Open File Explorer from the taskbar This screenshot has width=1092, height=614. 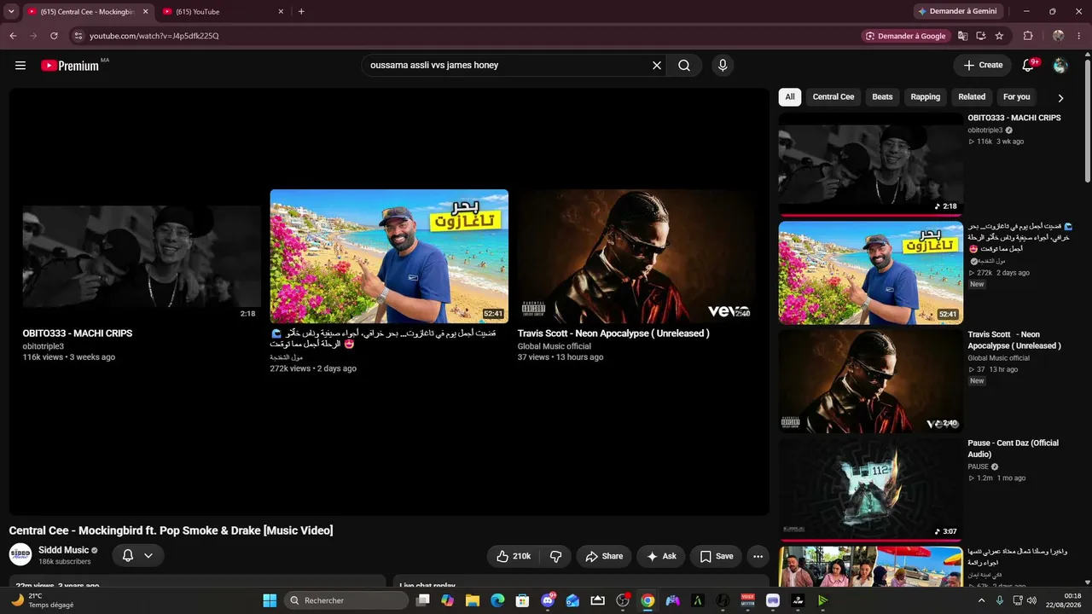click(473, 600)
